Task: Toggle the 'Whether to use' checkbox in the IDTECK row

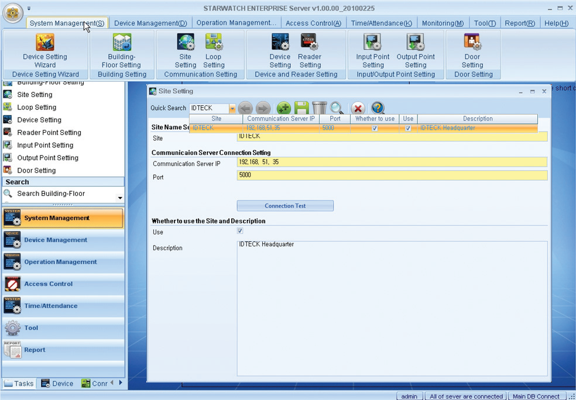Action: tap(375, 128)
